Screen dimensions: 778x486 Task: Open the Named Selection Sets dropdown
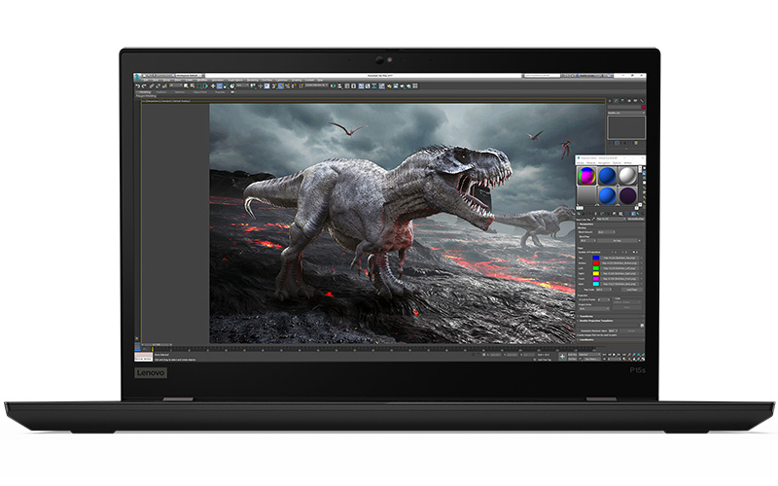pyautogui.click(x=317, y=86)
